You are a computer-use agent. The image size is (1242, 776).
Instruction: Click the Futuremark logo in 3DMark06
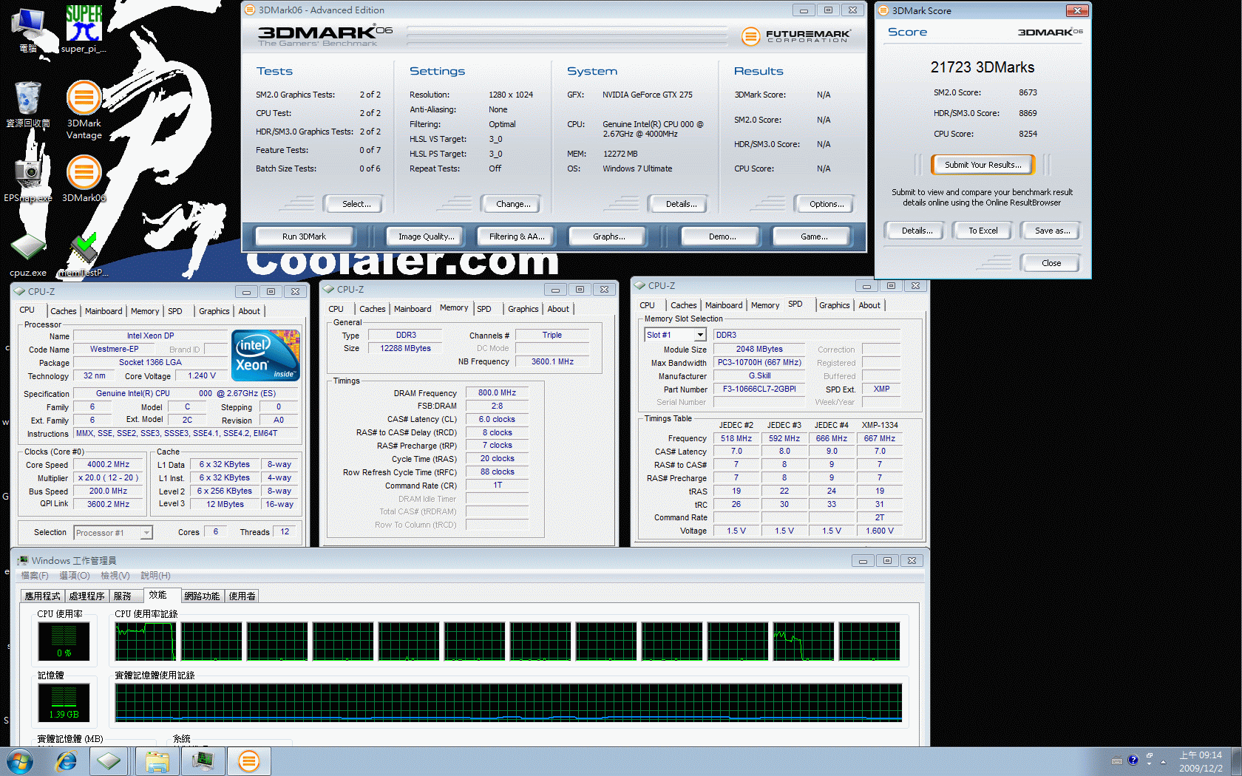coord(796,35)
